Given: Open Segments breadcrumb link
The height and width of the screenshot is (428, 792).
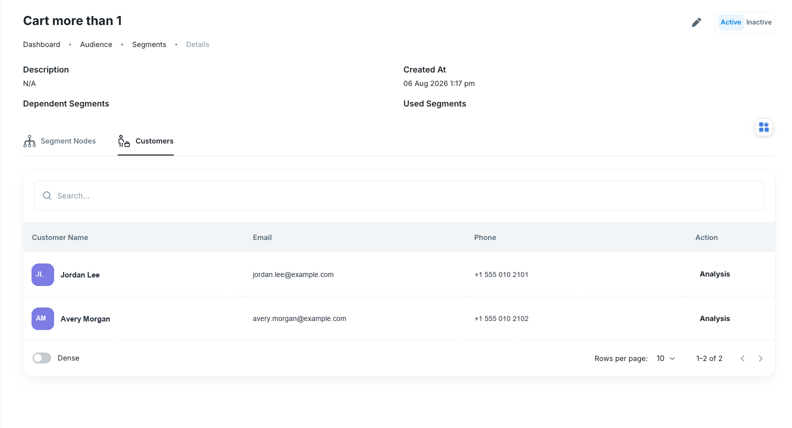Looking at the screenshot, I should pos(149,44).
